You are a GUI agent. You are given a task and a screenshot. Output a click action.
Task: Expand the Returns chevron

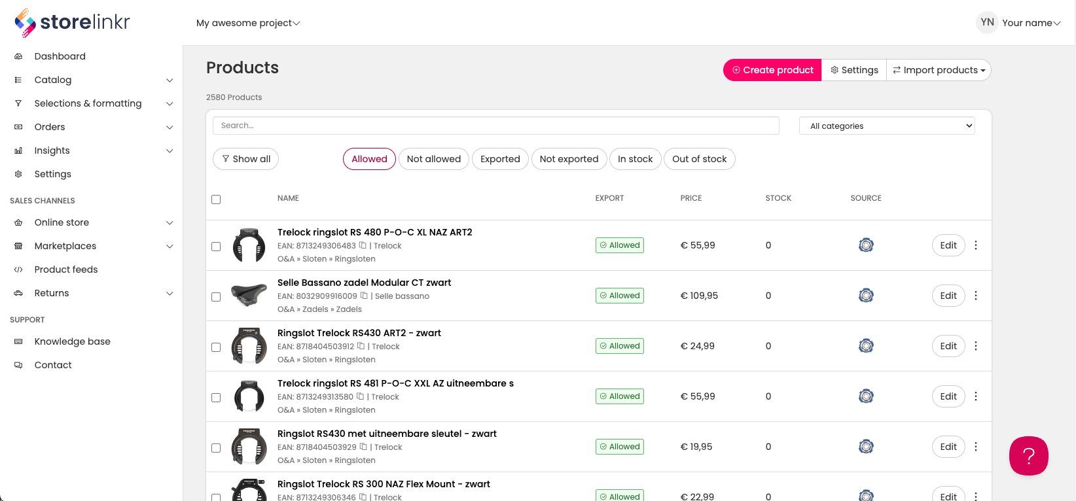coord(170,294)
